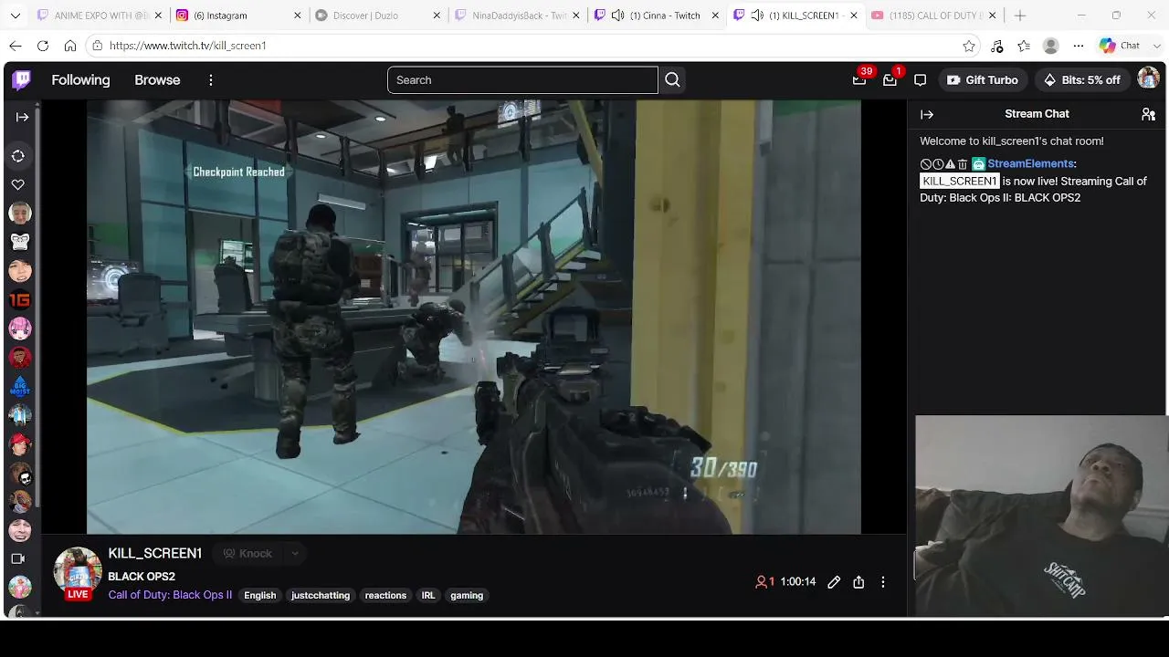The width and height of the screenshot is (1169, 657).
Task: Open the Browse page
Action: [157, 80]
